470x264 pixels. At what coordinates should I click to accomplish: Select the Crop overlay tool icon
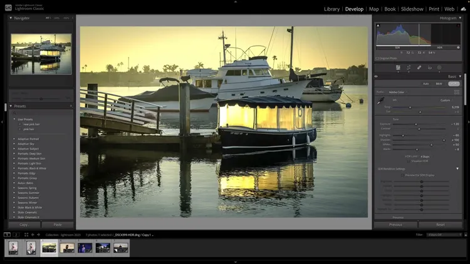(x=409, y=68)
